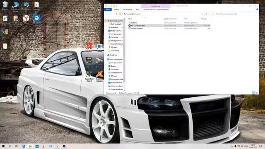The width and height of the screenshot is (265, 149).
Task: Open the Hand Simulator desktop shortcut
Action: pos(99,62)
